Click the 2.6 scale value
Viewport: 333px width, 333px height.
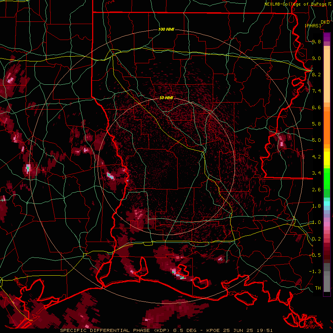[316, 190]
